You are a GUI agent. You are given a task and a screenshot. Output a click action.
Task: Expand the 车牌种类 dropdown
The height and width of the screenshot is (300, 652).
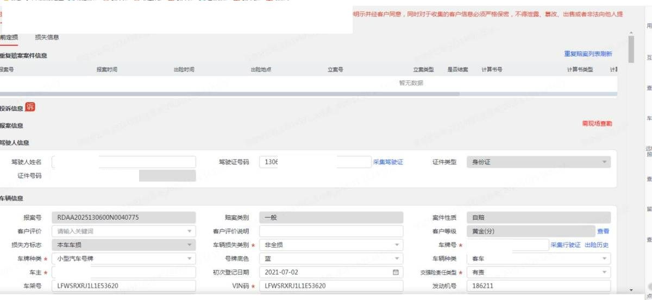[123, 259]
